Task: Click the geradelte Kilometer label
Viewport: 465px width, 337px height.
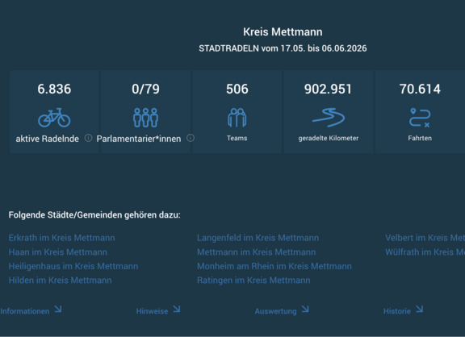Action: point(329,139)
